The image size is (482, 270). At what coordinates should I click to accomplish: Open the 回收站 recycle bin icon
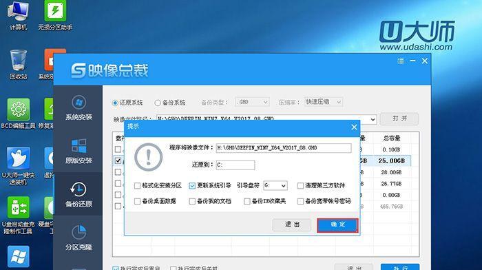(18, 64)
